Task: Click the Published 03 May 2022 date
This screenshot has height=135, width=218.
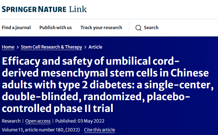Action: [80, 121]
